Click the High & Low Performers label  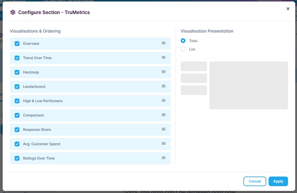tap(42, 101)
